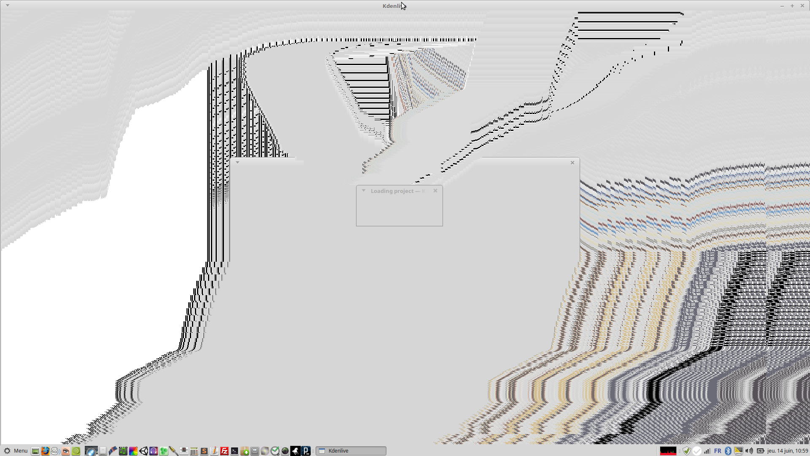Open the terminal launcher icon
The image size is (810, 456).
(x=235, y=451)
